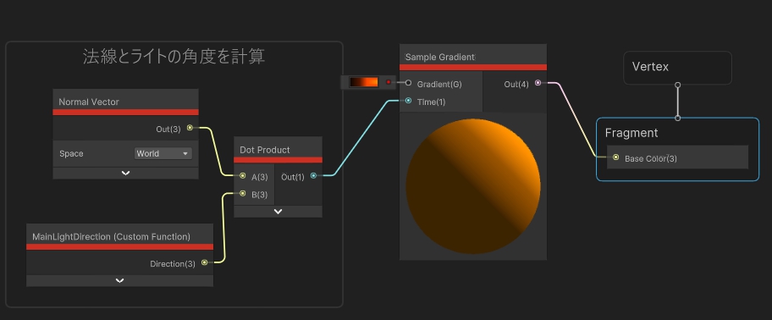Click the Dot Product A(3) input port
The width and height of the screenshot is (772, 320).
point(242,176)
